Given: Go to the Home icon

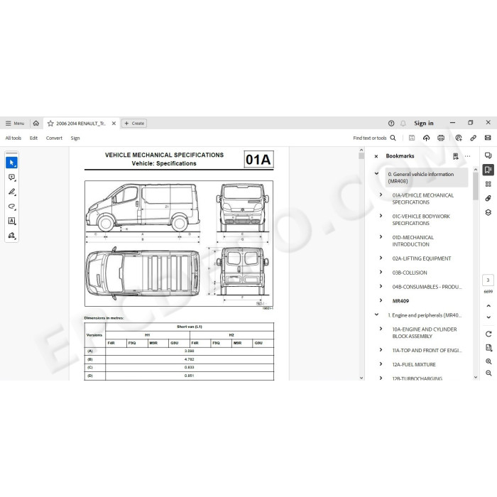Looking at the screenshot, I should [x=35, y=124].
